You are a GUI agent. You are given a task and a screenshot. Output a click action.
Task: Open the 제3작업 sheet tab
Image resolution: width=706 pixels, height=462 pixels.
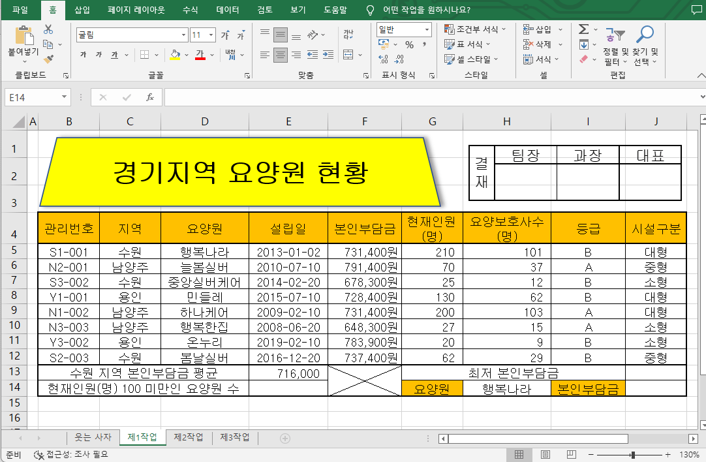coord(235,437)
